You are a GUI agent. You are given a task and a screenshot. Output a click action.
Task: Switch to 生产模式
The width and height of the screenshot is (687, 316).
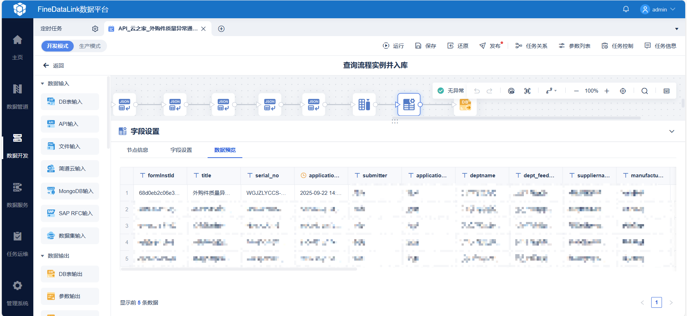click(x=90, y=46)
